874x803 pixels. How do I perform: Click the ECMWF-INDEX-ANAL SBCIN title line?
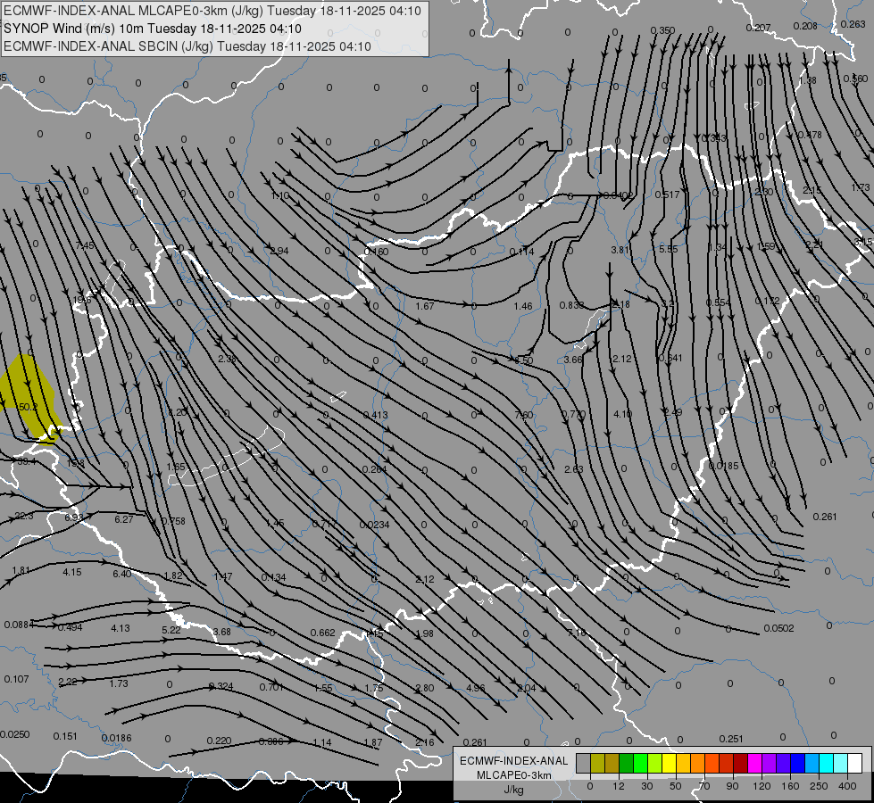point(187,46)
